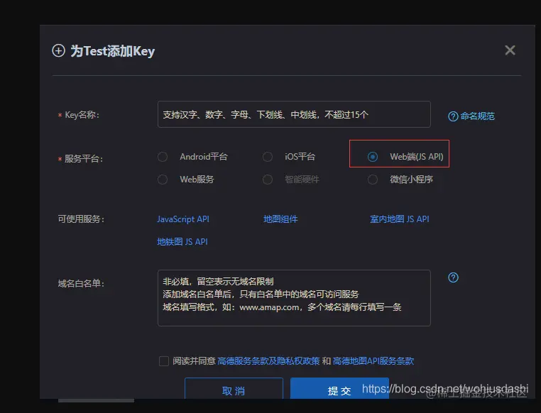
Task: Select the iOS平台 radio button
Action: click(x=268, y=157)
